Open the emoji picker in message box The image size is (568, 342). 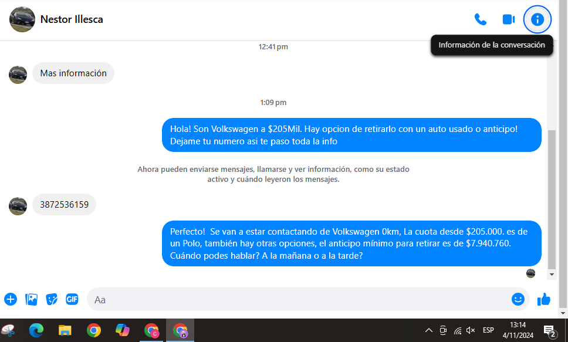pyautogui.click(x=518, y=299)
